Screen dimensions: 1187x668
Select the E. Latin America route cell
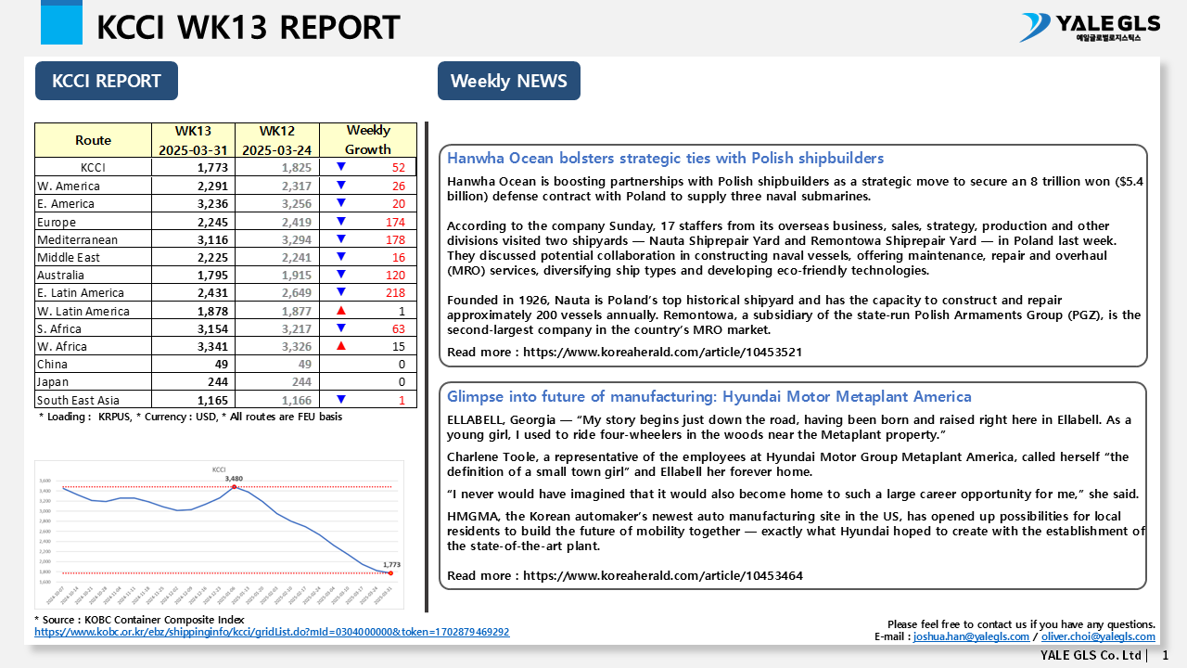coord(93,292)
